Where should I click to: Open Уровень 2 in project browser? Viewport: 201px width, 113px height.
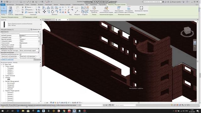click(10, 72)
